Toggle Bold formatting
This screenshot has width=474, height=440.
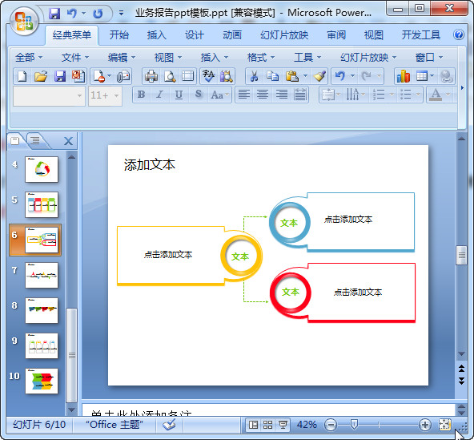click(141, 95)
